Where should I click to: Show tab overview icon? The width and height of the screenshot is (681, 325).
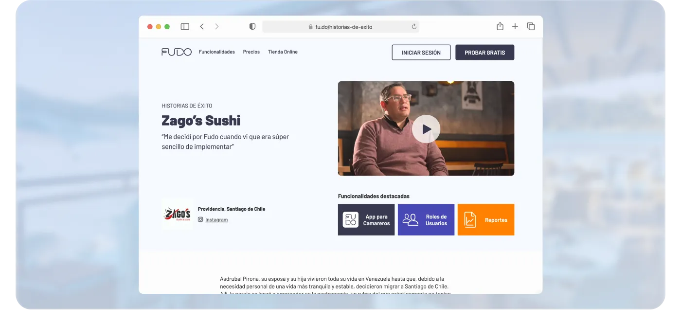pos(531,26)
